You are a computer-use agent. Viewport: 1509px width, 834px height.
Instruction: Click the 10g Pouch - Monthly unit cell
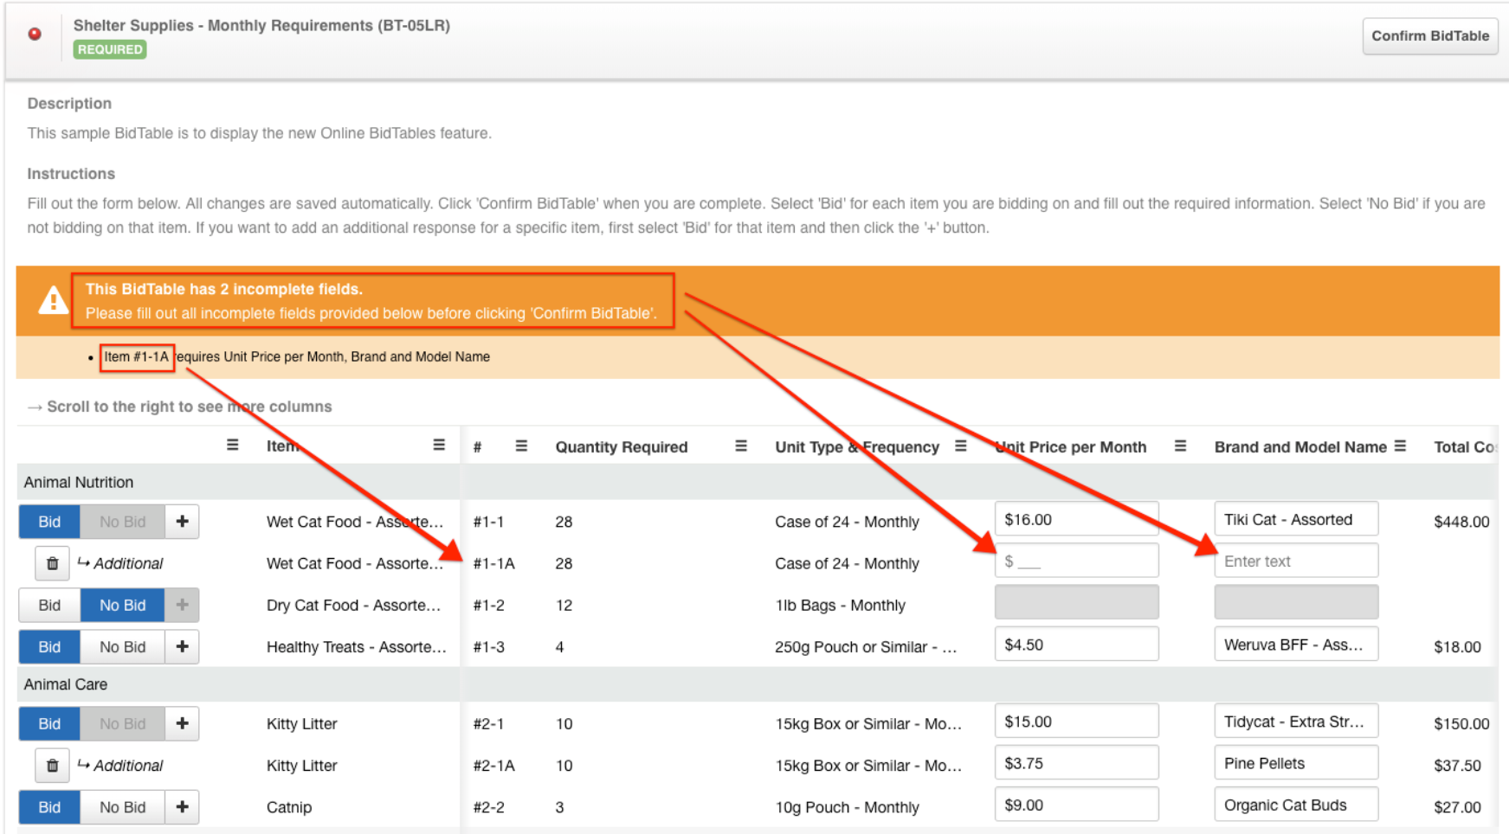click(x=847, y=807)
